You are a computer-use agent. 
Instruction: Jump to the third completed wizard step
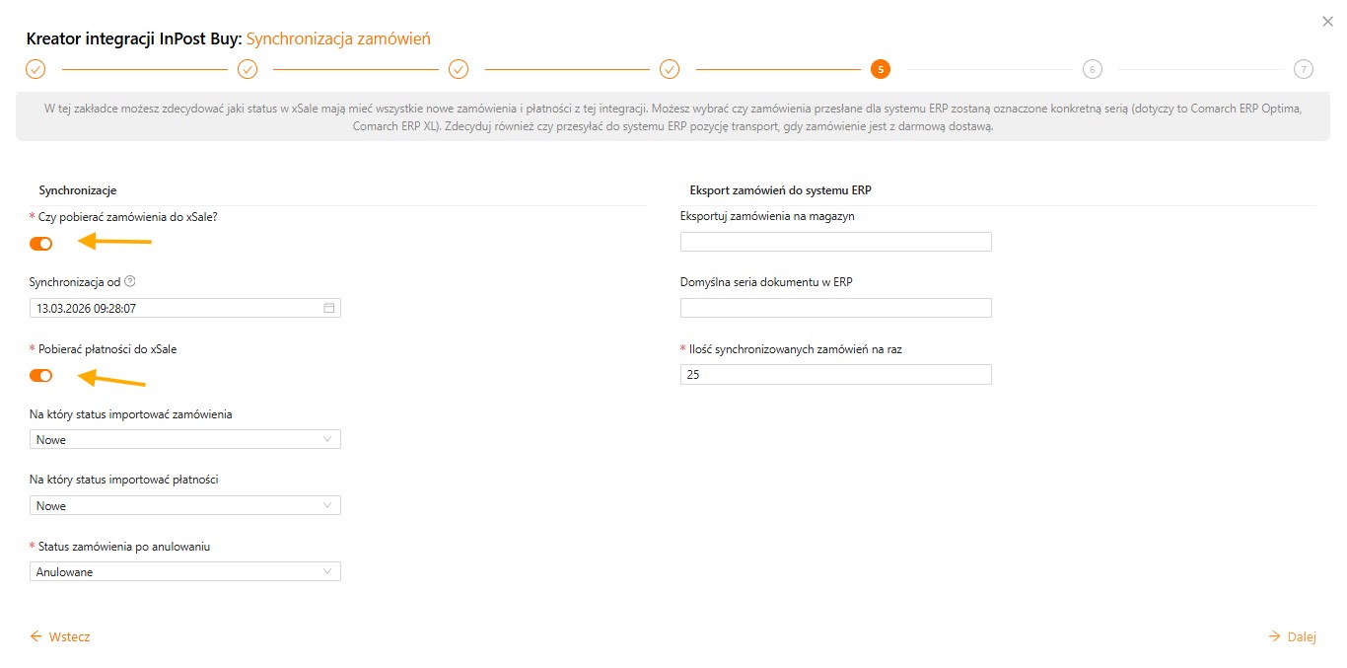(x=459, y=69)
